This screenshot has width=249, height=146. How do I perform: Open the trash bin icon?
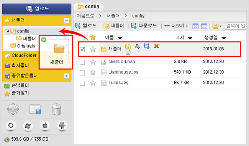click(57, 109)
